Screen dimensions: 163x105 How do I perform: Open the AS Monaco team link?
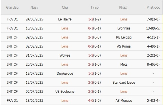pyautogui.click(x=124, y=100)
